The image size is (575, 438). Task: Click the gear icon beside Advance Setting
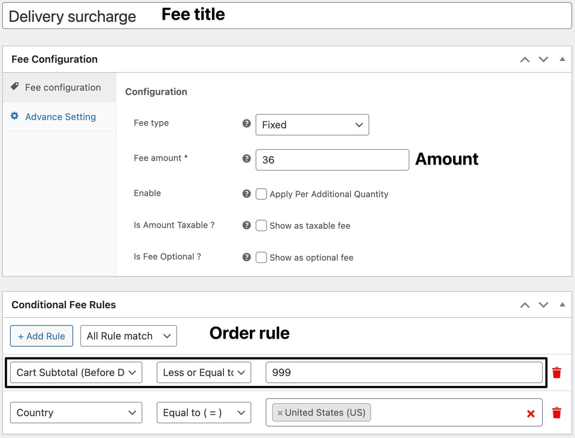tap(14, 116)
